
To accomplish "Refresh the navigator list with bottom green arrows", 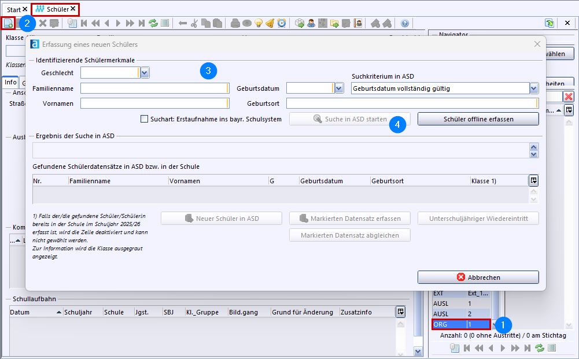I will (x=540, y=347).
